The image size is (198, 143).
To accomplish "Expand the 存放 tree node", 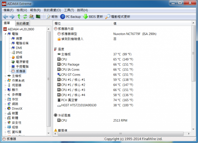I will [5, 99].
